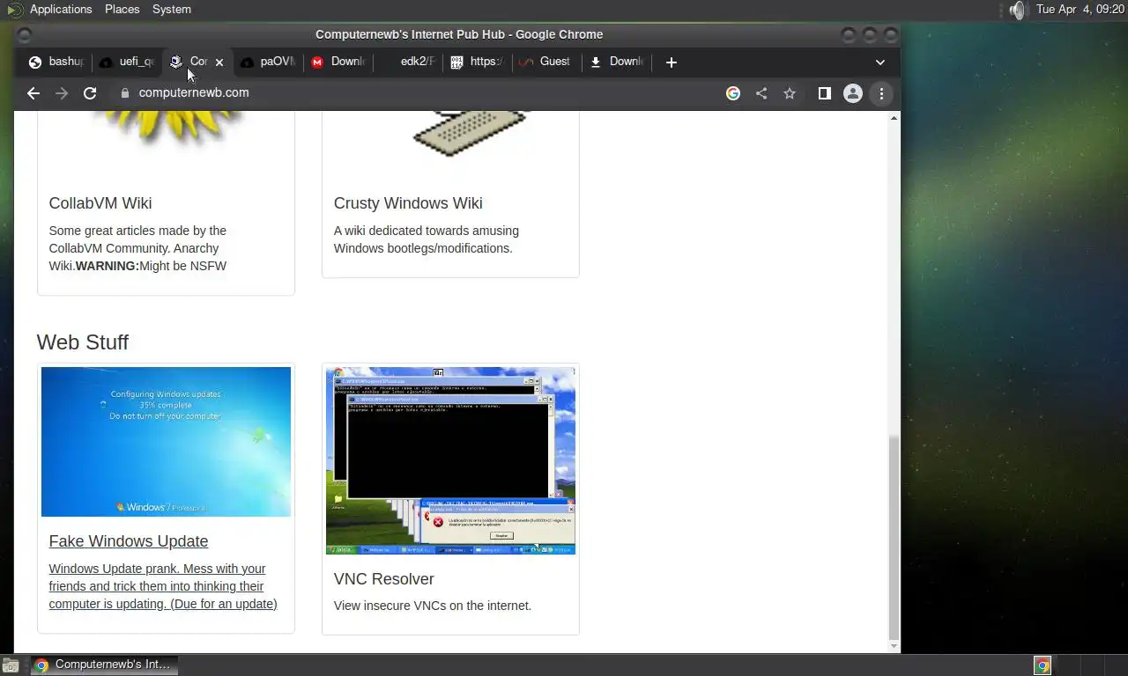Click the address bar URL field

(x=423, y=93)
